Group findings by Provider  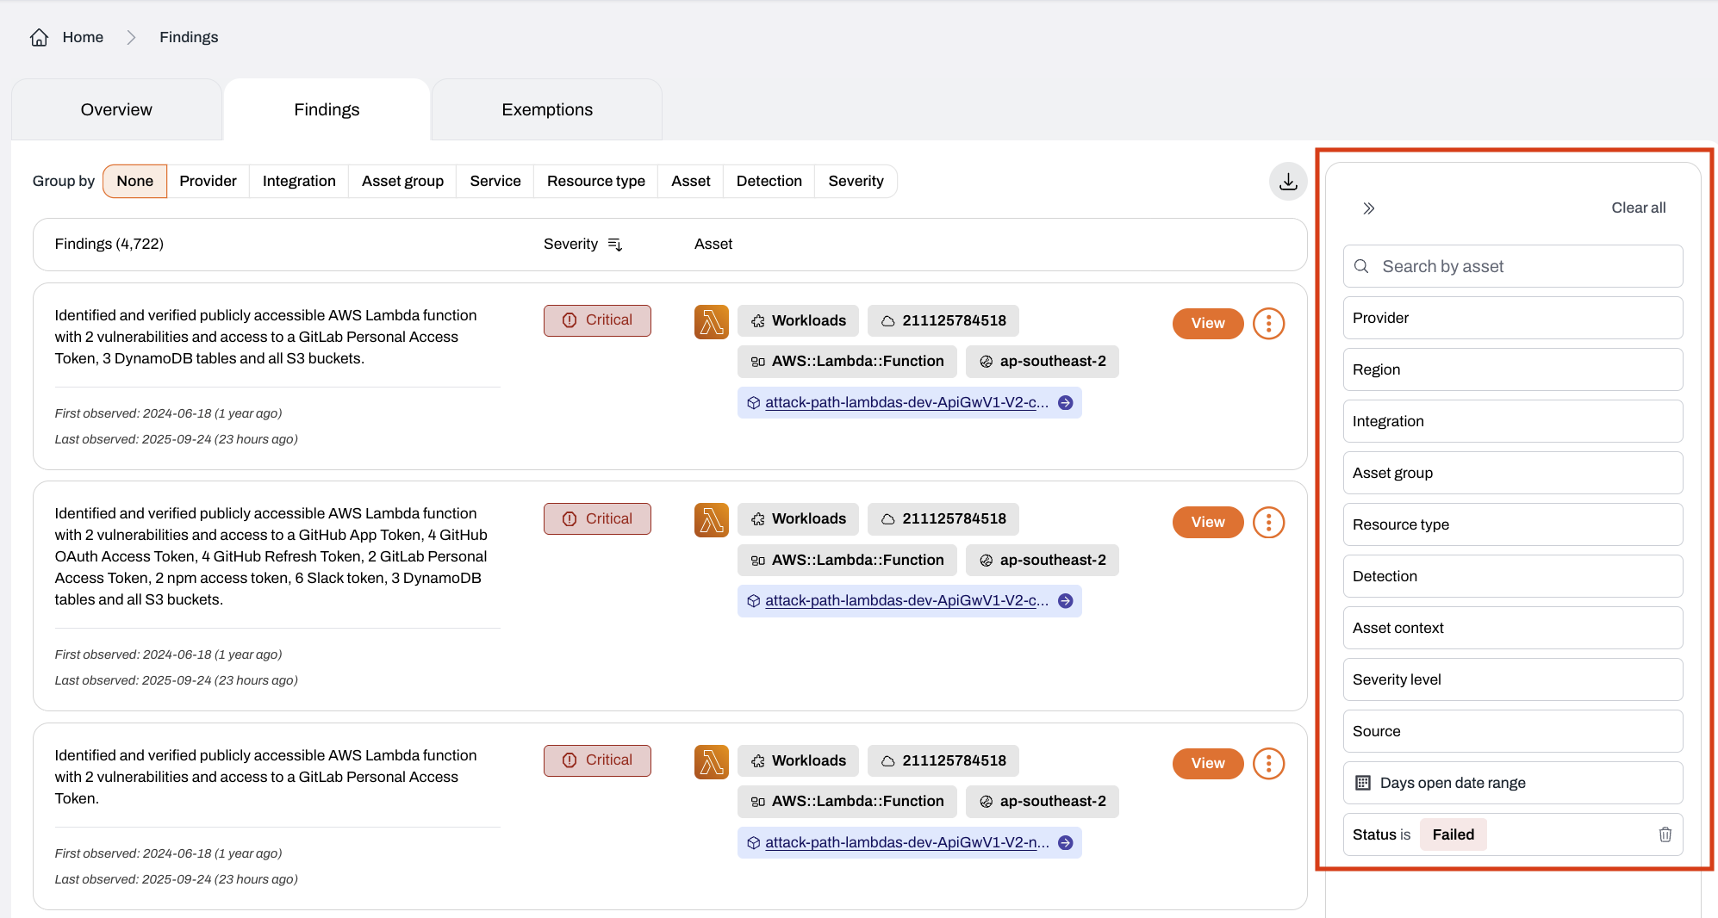(208, 181)
